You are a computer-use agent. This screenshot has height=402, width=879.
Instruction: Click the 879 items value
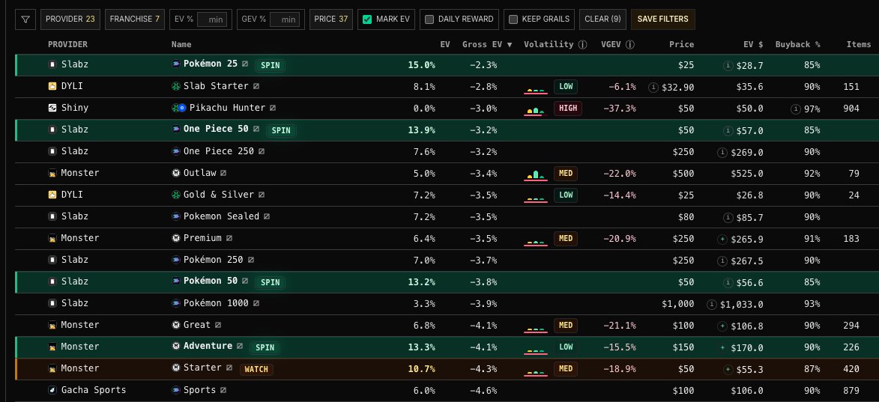tap(851, 390)
